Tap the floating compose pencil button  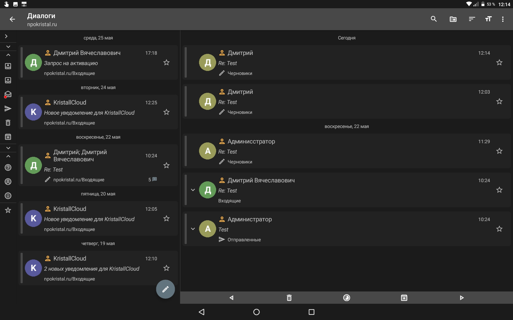165,289
